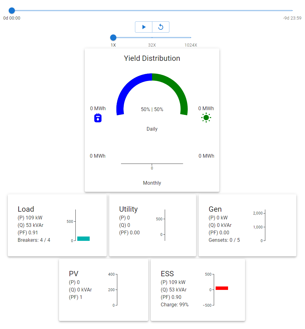The width and height of the screenshot is (305, 329).
Task: Click the timeline slider handle at 0d 00:00
Action: (11, 10)
